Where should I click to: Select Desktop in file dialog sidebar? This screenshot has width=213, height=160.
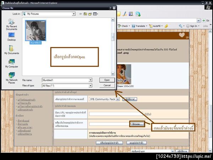point(12,37)
